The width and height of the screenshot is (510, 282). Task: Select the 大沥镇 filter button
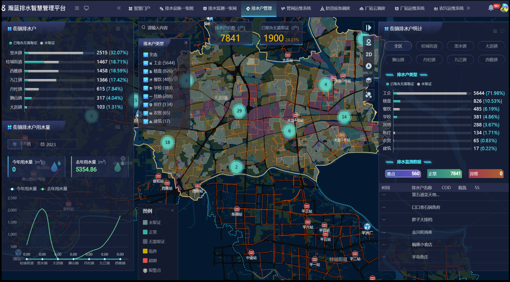(492, 46)
